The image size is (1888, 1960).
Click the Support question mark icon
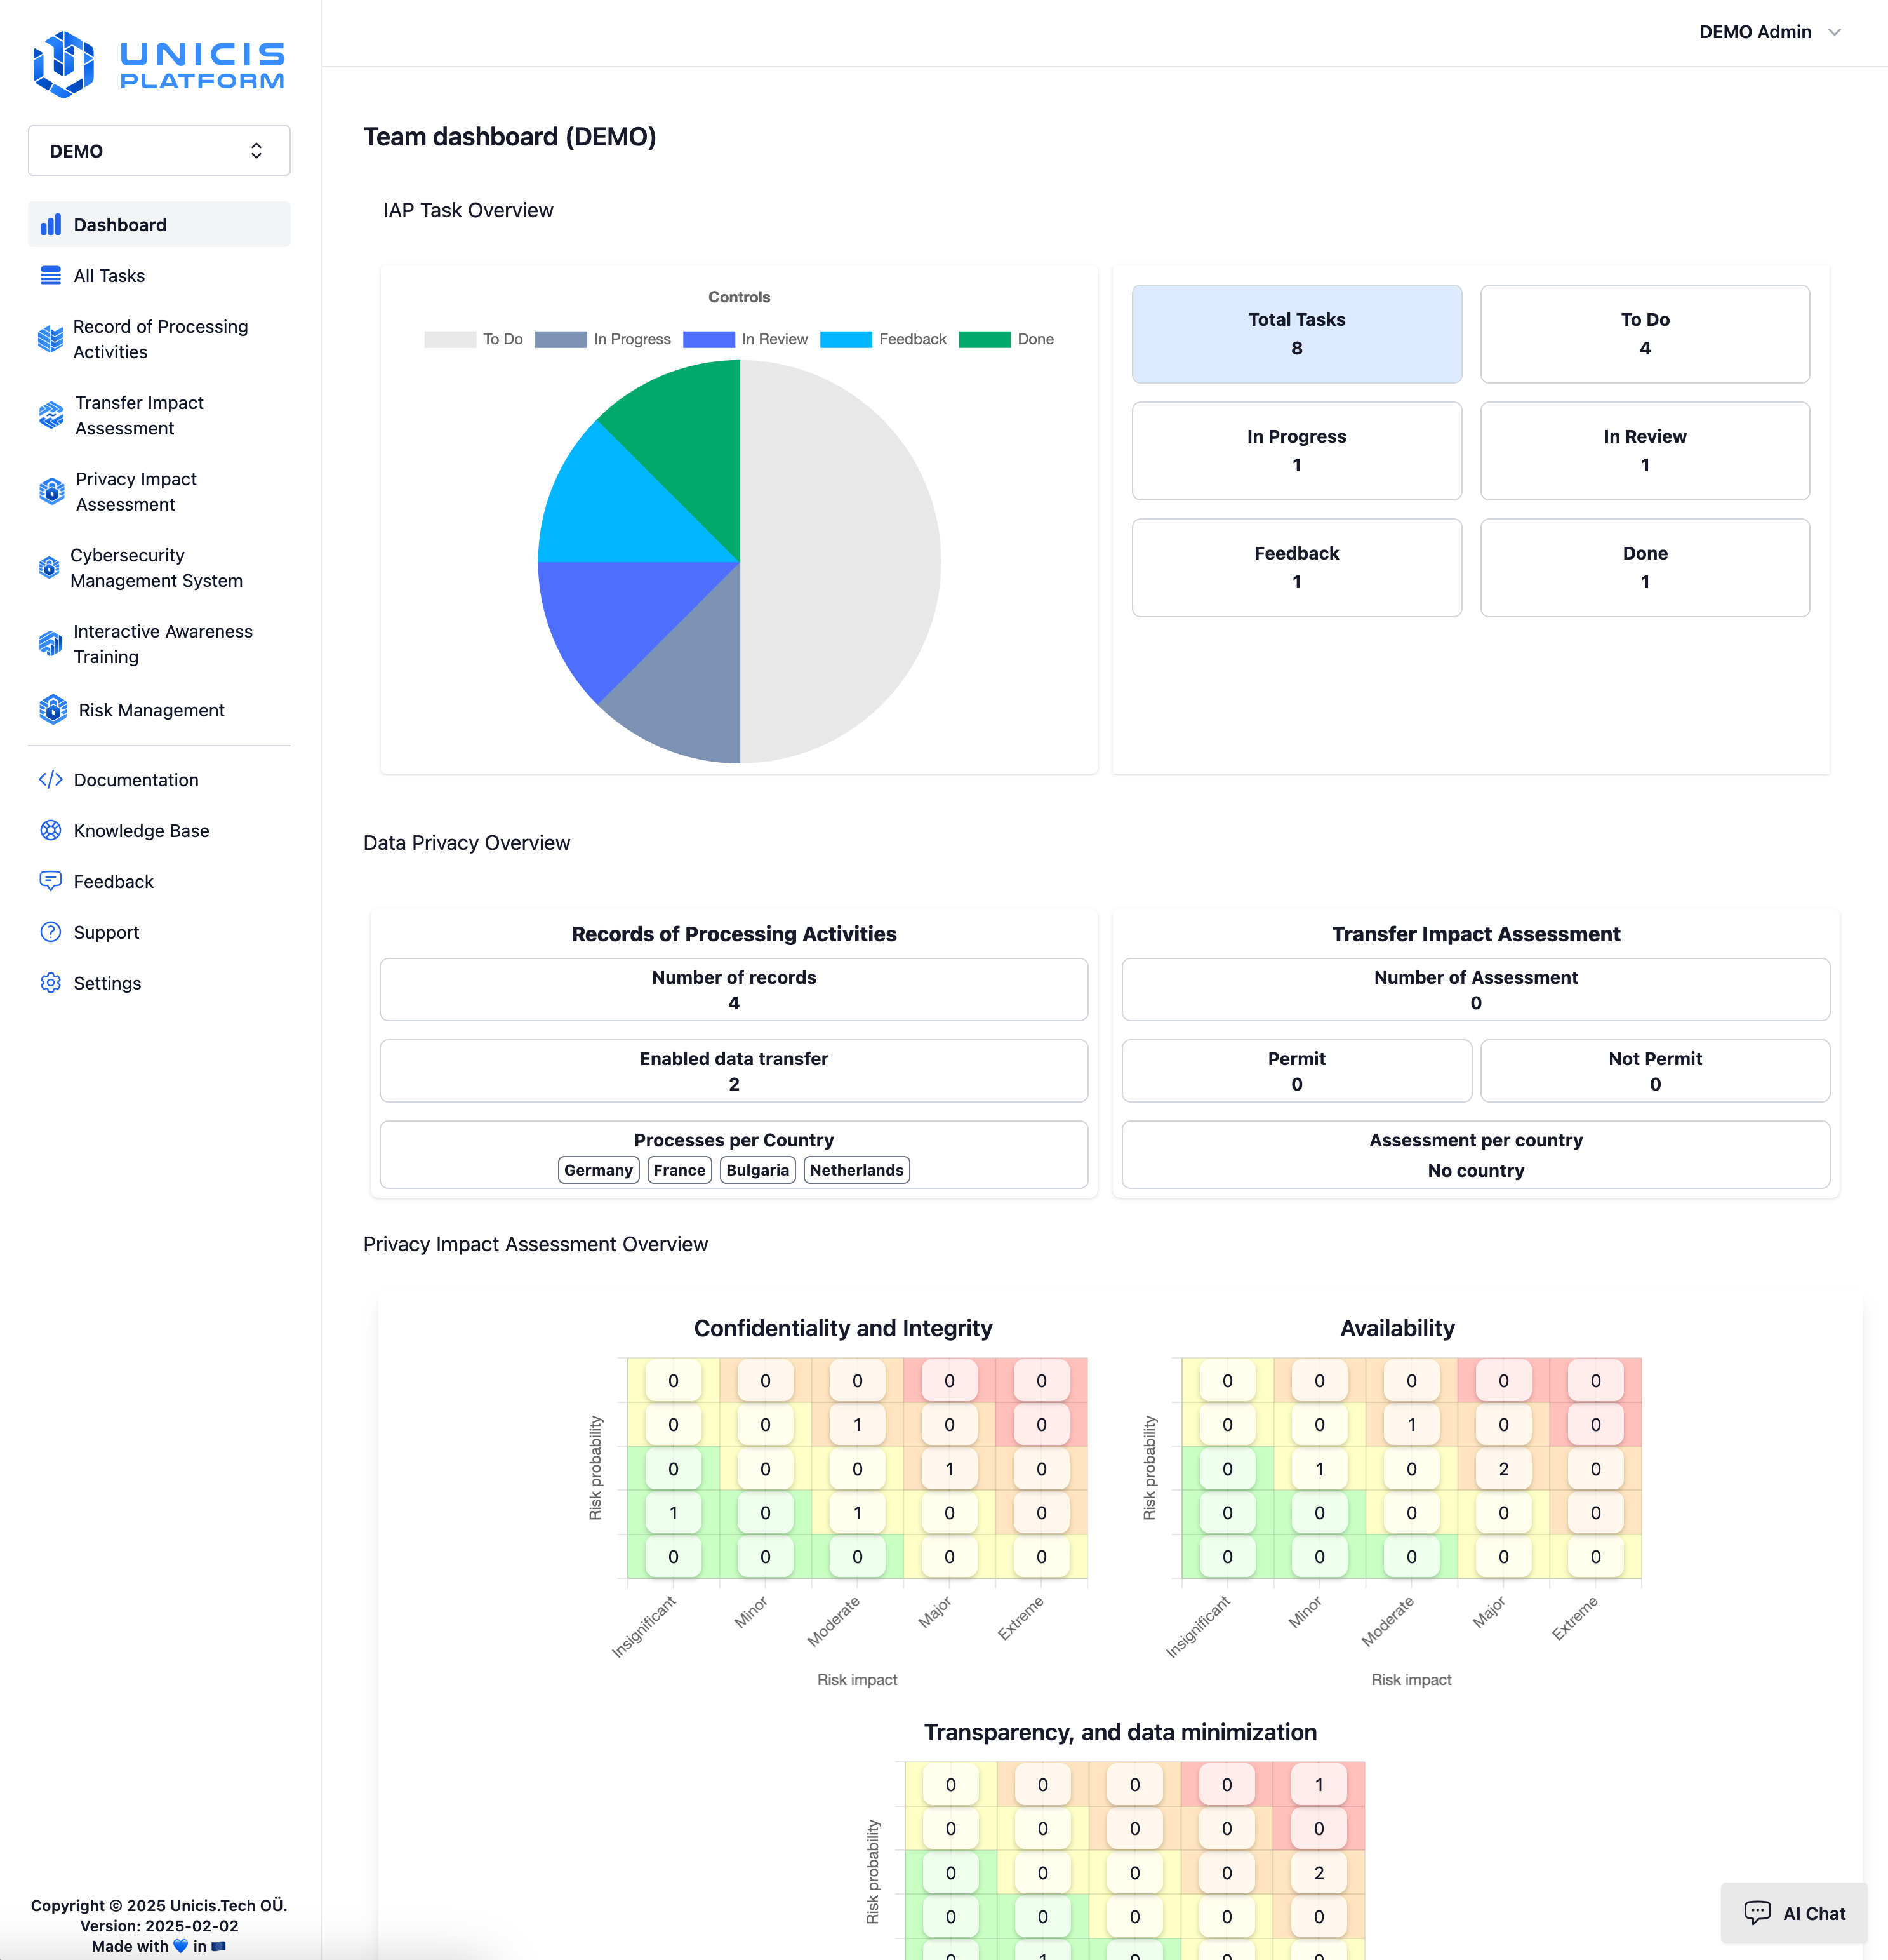[x=51, y=932]
